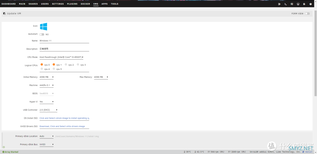The width and height of the screenshot is (317, 154).
Task: Click the 1849 rpm fan reading
Action: 237,152
